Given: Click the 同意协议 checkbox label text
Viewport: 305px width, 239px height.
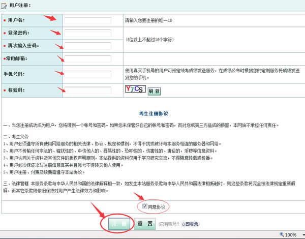Looking at the screenshot, I should click(x=157, y=207).
